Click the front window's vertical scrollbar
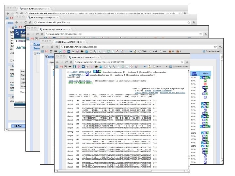Image resolution: width=235 pixels, height=176 pixels. (189, 157)
